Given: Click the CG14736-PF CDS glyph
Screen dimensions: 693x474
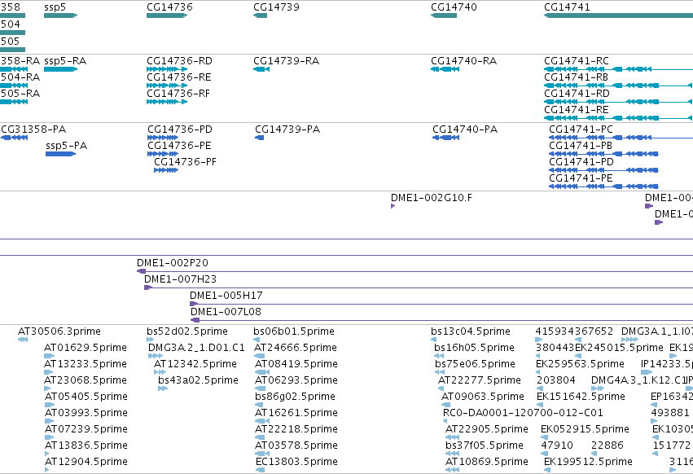Looking at the screenshot, I should (166, 170).
